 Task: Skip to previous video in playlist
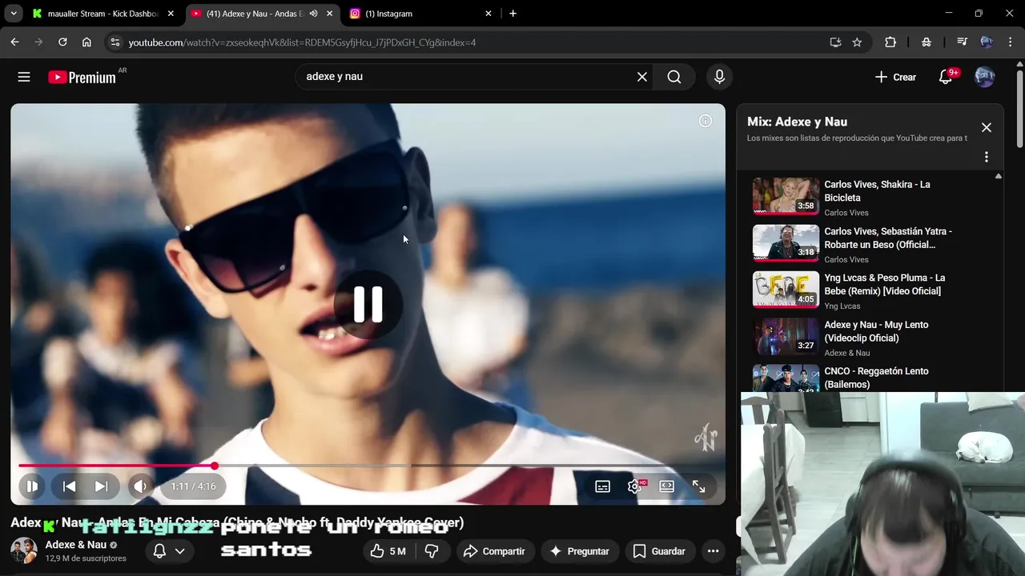click(70, 486)
